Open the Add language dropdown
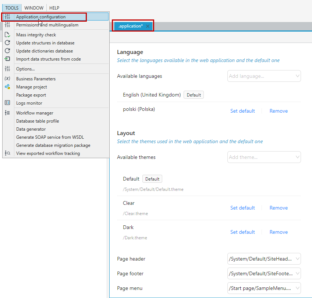 click(264, 76)
